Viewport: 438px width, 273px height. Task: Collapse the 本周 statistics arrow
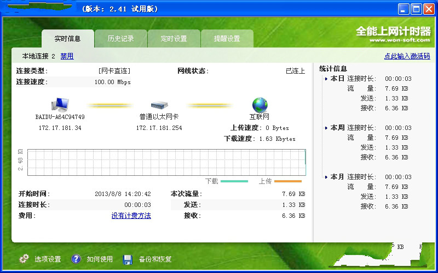(326, 128)
